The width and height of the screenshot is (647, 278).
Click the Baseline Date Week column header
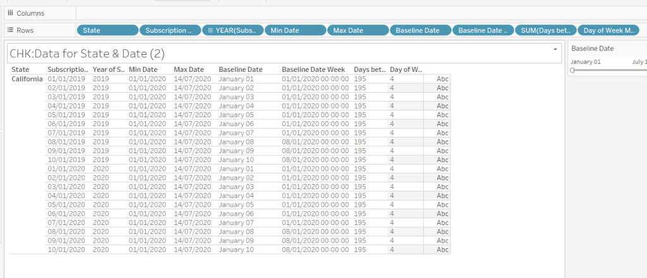click(313, 69)
